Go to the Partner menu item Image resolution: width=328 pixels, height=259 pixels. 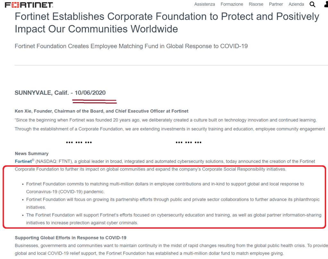(x=276, y=4)
